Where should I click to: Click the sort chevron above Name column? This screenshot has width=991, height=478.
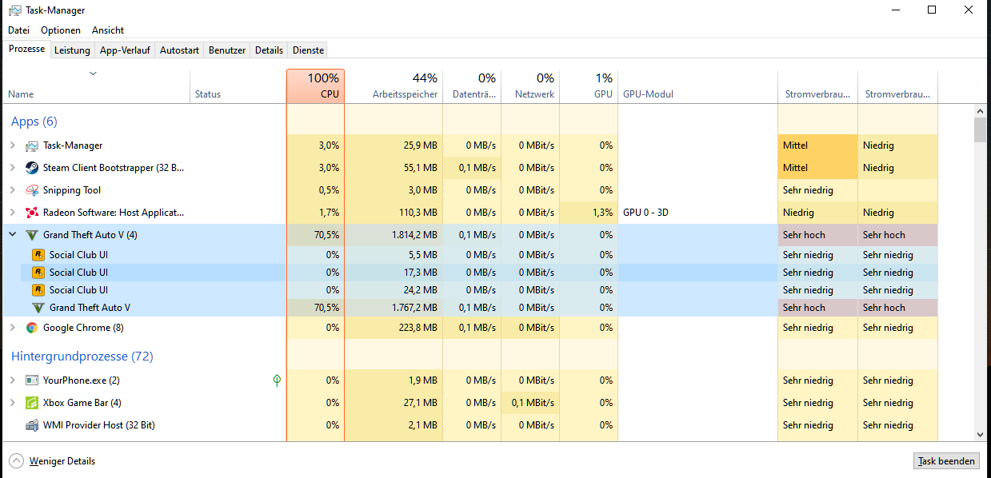point(93,74)
